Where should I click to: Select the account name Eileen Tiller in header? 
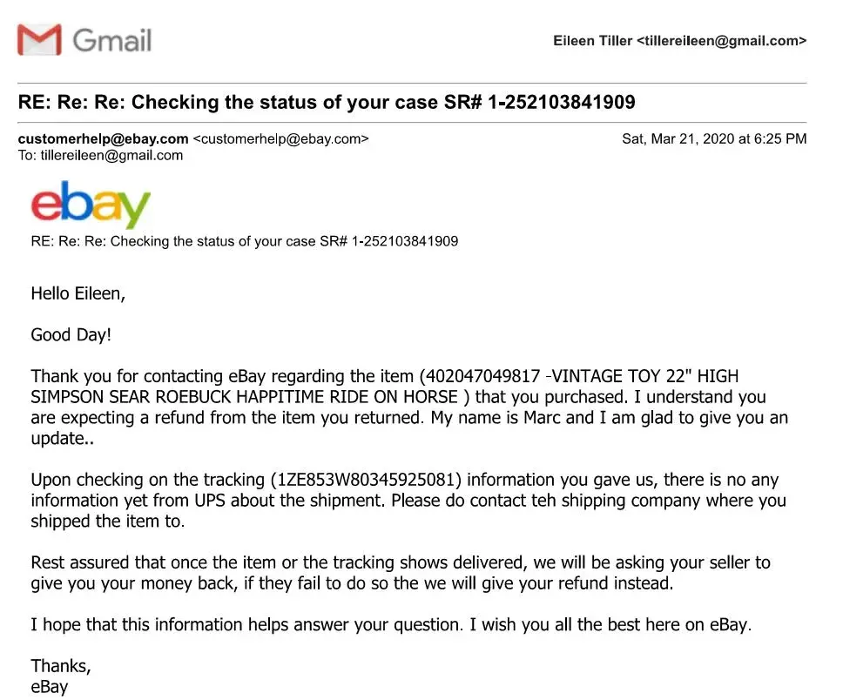tap(593, 41)
